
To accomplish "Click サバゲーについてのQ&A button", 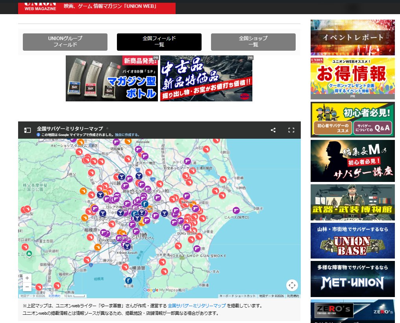I will coord(372,128).
